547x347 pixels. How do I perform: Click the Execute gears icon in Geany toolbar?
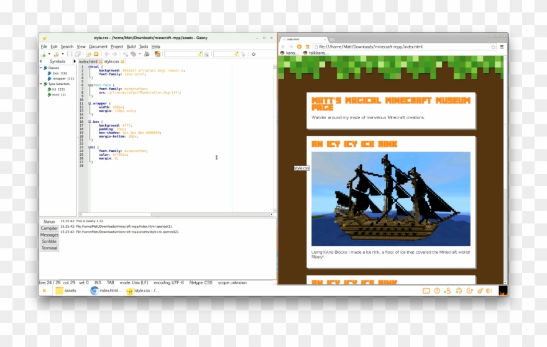pyautogui.click(x=147, y=55)
